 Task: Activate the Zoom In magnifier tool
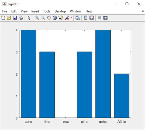37,18
